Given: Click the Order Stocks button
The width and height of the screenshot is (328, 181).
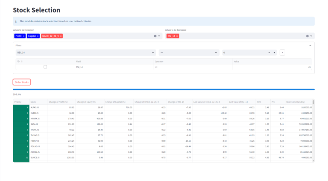Looking at the screenshot, I should 22,82.
